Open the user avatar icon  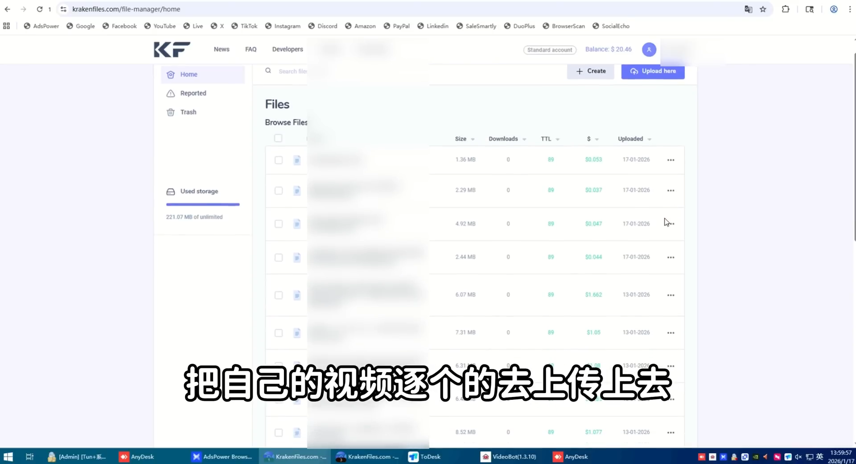[x=649, y=50]
